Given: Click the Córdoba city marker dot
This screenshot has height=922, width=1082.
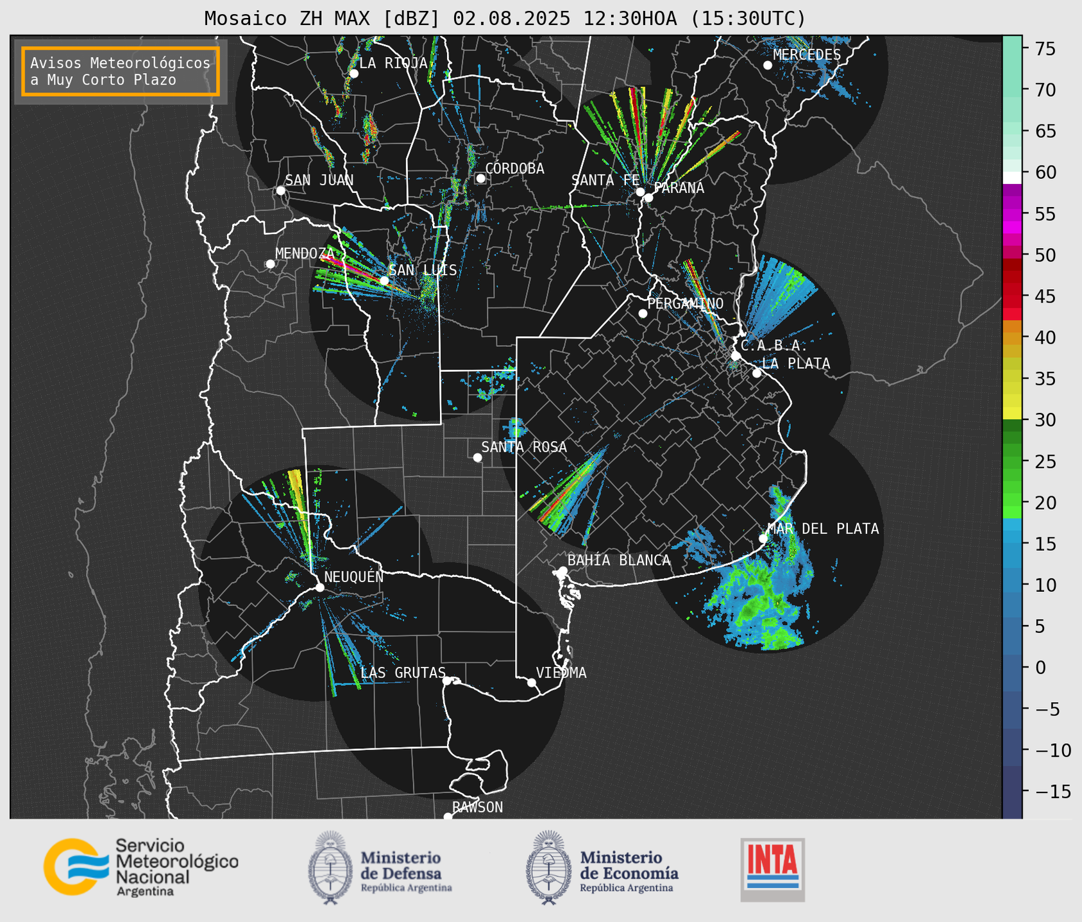Looking at the screenshot, I should click(480, 178).
